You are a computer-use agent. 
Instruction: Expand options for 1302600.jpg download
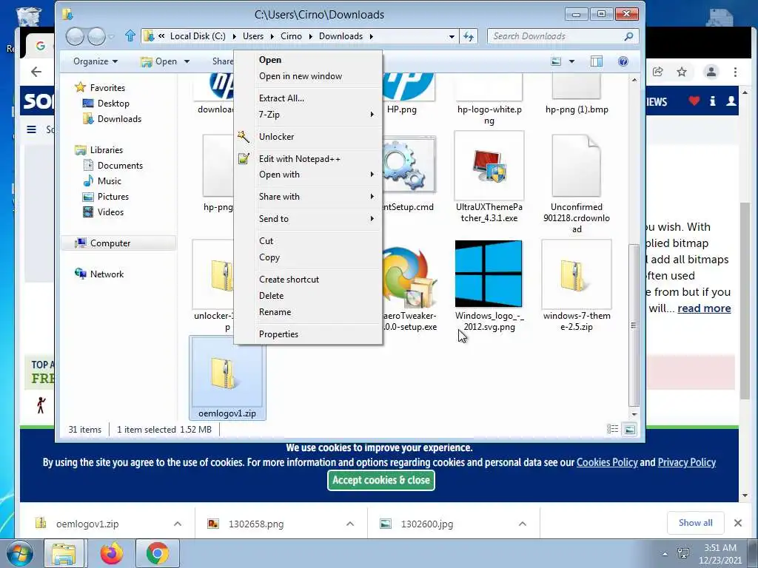(x=522, y=524)
